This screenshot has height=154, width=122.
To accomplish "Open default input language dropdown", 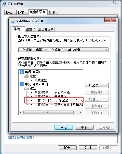I will click(63, 50).
